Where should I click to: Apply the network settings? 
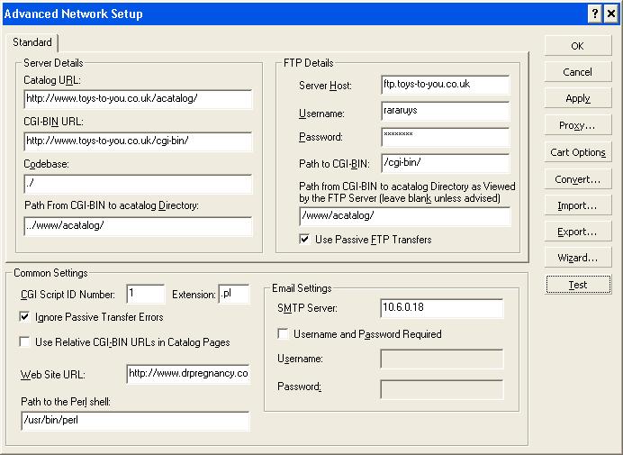point(577,98)
